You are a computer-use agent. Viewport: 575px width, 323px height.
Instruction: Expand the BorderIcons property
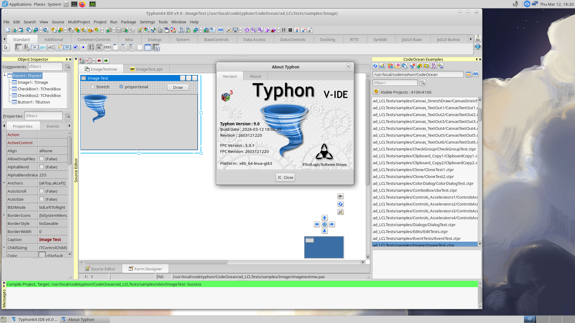point(4,215)
